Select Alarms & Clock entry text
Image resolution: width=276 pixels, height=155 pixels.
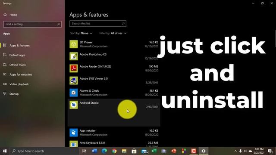[x=89, y=91]
